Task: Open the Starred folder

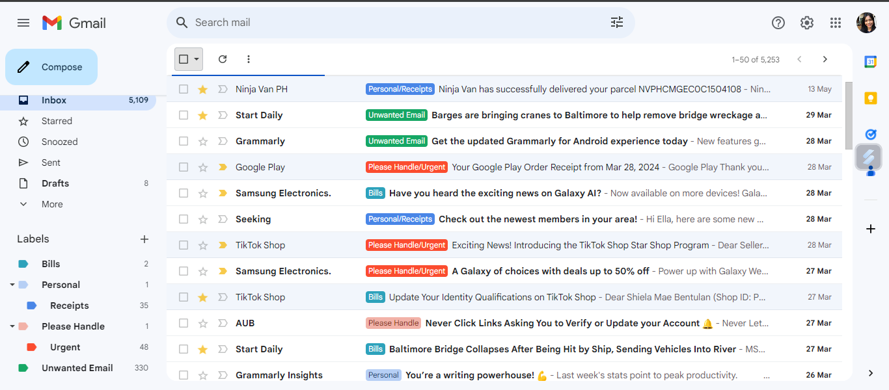Action: pyautogui.click(x=57, y=121)
